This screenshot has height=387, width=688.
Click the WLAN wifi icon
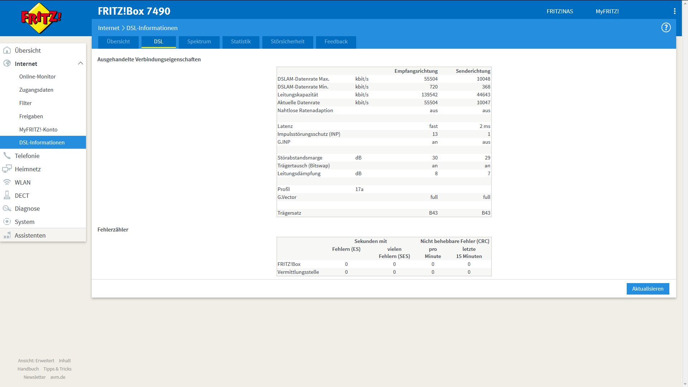7,182
